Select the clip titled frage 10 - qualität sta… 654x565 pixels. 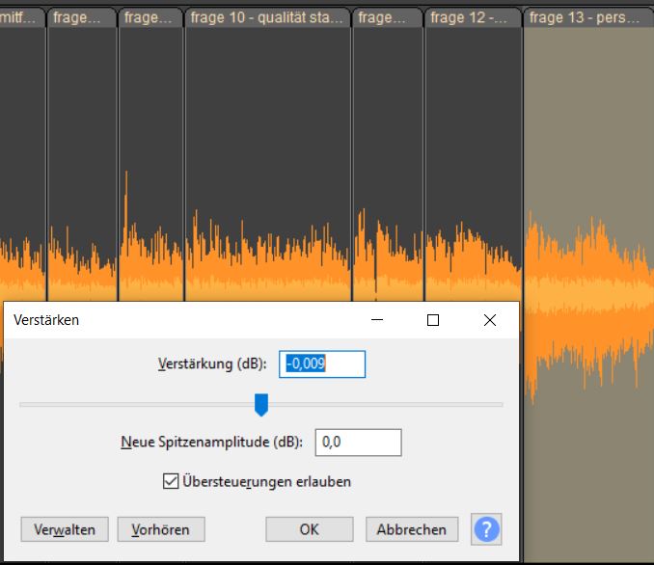(267, 17)
